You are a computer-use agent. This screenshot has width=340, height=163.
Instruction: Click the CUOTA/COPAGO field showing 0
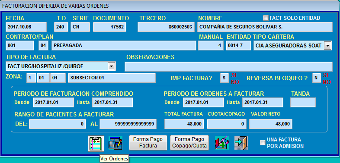(x=227, y=124)
